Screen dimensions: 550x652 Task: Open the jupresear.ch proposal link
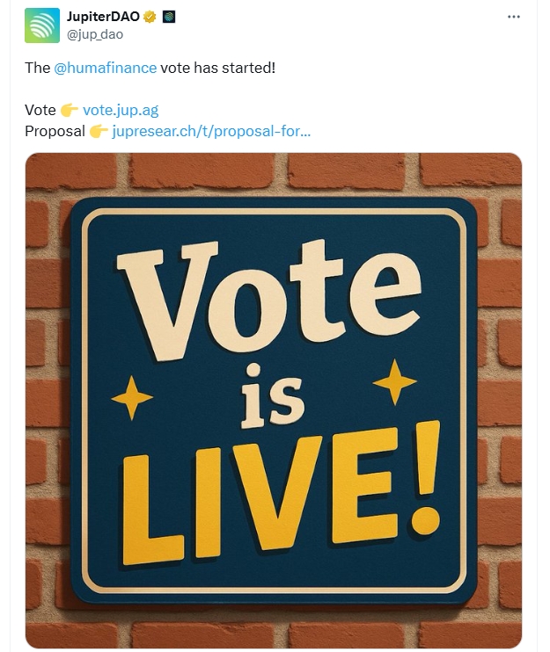(211, 132)
